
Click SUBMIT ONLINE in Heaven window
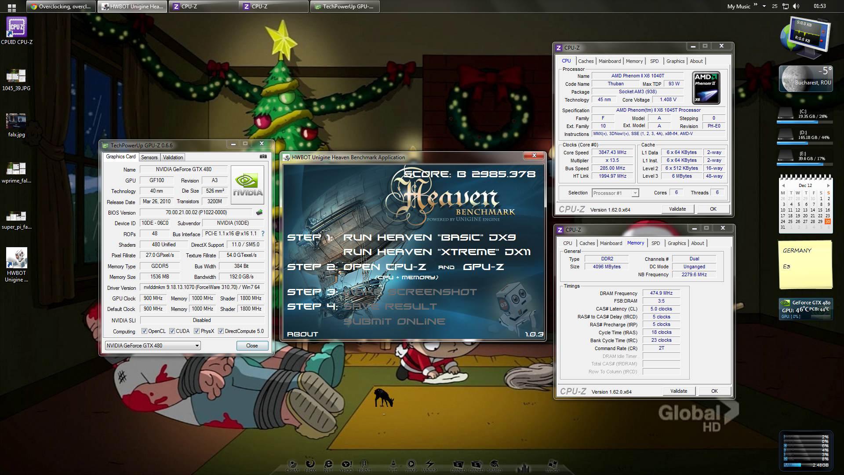(x=394, y=322)
